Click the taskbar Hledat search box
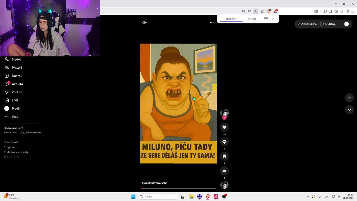The width and height of the screenshot is (357, 201). click(x=158, y=197)
